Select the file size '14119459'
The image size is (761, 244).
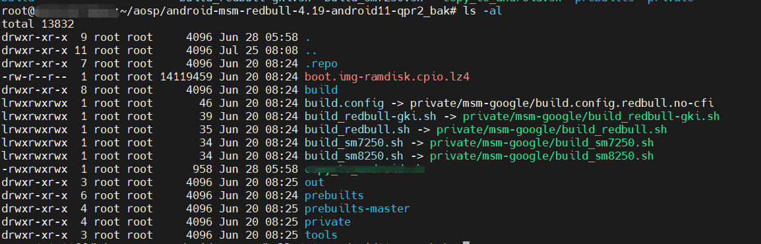(x=187, y=76)
